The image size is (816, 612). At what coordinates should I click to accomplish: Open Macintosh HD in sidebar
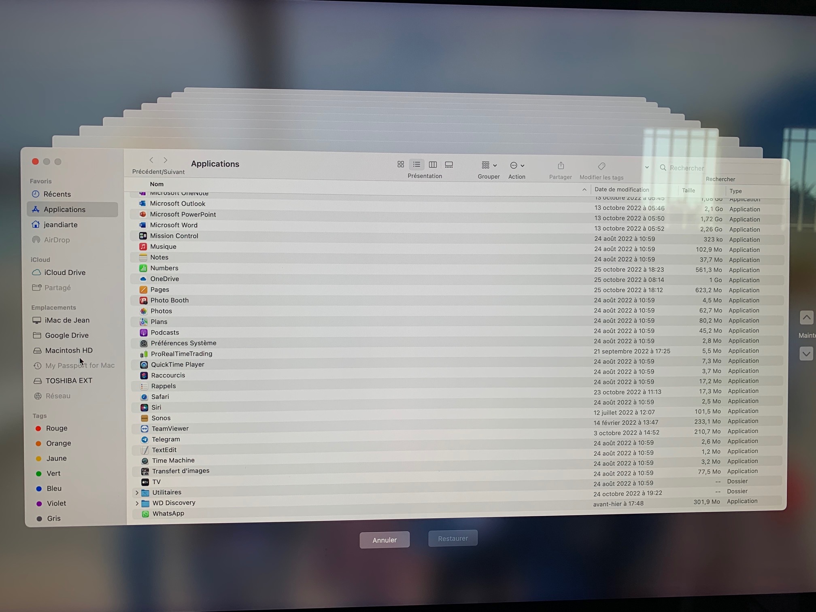(x=68, y=351)
